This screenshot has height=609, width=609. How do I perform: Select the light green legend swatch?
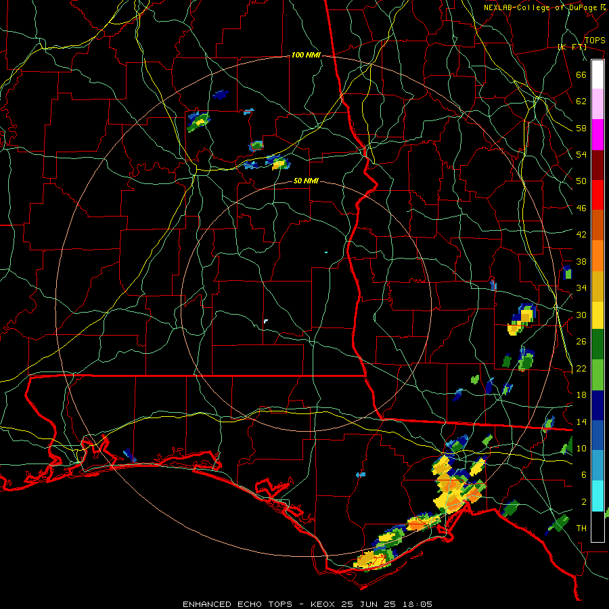[x=597, y=375]
